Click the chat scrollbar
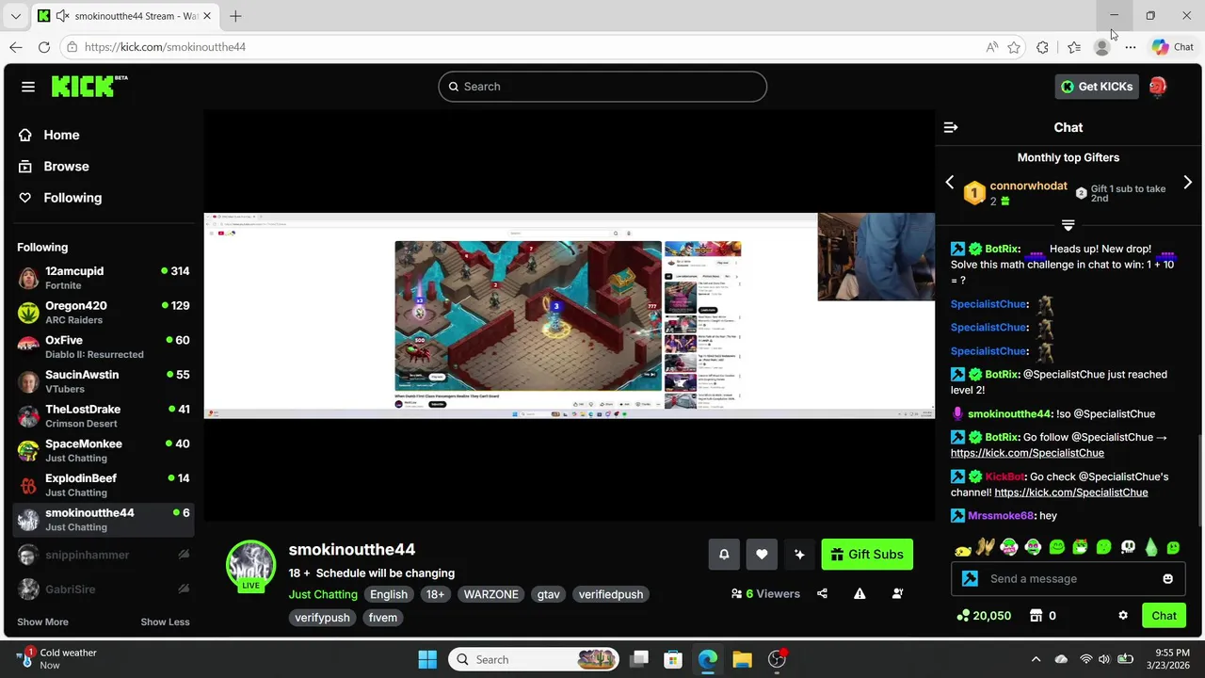Screen dimensions: 1205x678 click(1199, 480)
